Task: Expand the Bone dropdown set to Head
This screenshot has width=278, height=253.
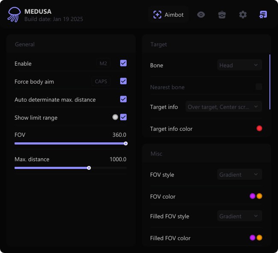Action: pos(239,65)
